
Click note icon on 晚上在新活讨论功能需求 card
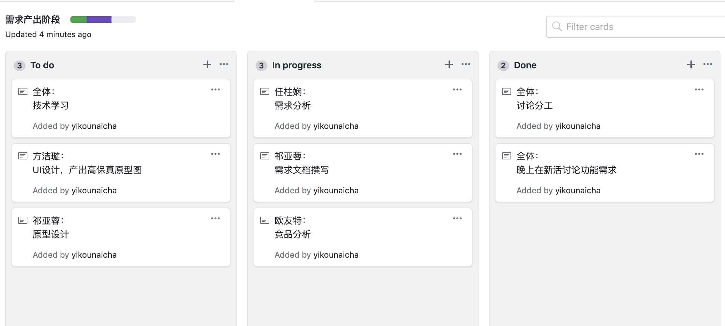click(507, 156)
